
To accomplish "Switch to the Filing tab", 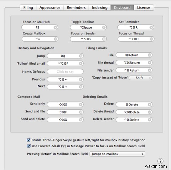I will (x=28, y=7).
